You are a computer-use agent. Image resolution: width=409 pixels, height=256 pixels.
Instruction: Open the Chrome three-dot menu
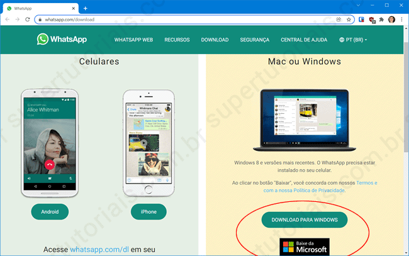click(x=401, y=19)
